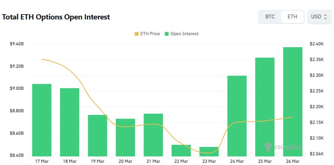
Task: Click the 22 Mar open interest bar
Action: click(181, 150)
